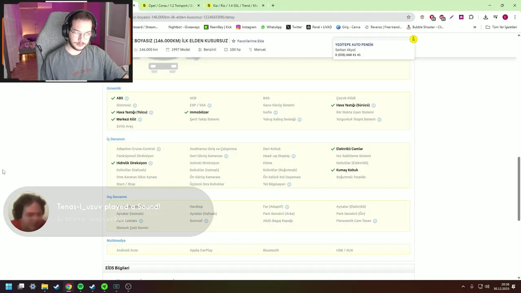Open Windows Start menu
Screen dimensions: 521x293
[9, 286]
